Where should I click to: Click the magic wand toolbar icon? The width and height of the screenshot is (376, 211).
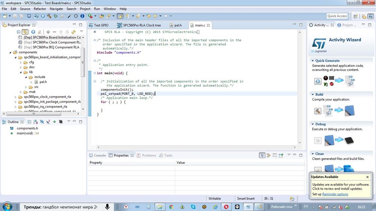click(69, 16)
